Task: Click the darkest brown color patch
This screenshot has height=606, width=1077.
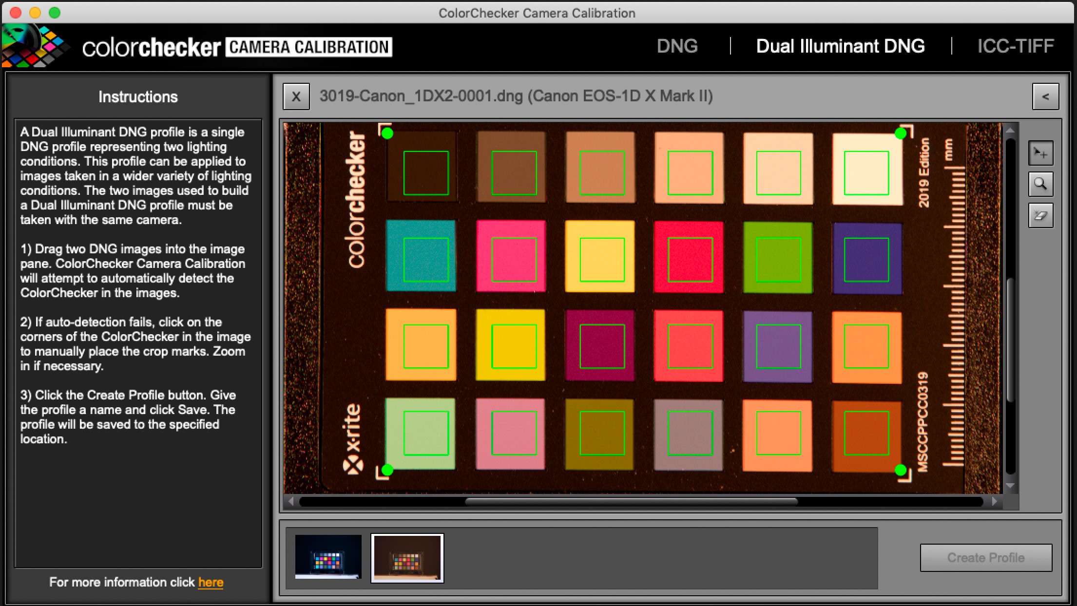Action: (423, 167)
